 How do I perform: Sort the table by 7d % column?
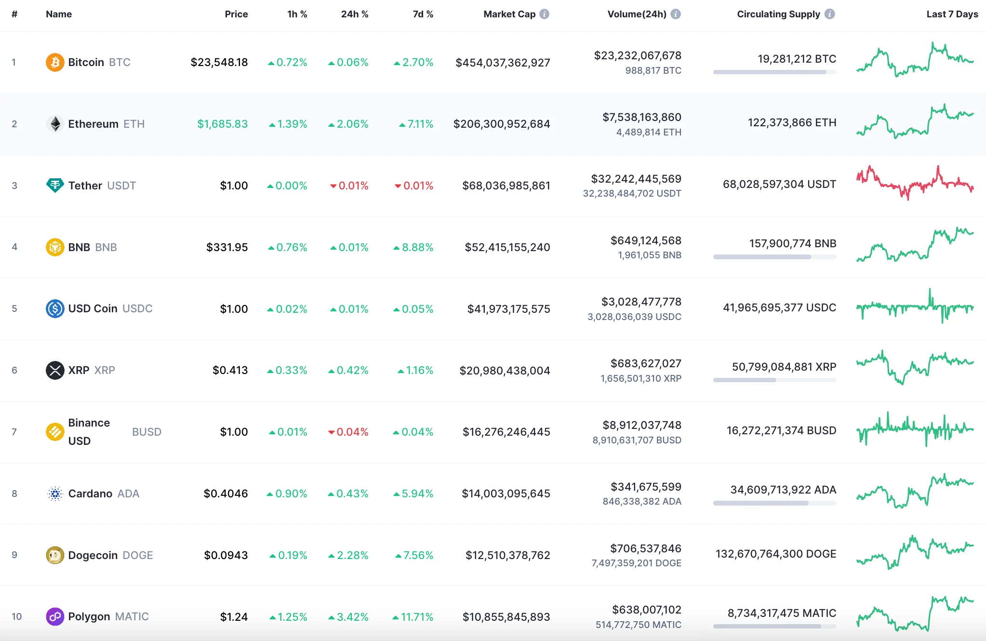pyautogui.click(x=423, y=14)
